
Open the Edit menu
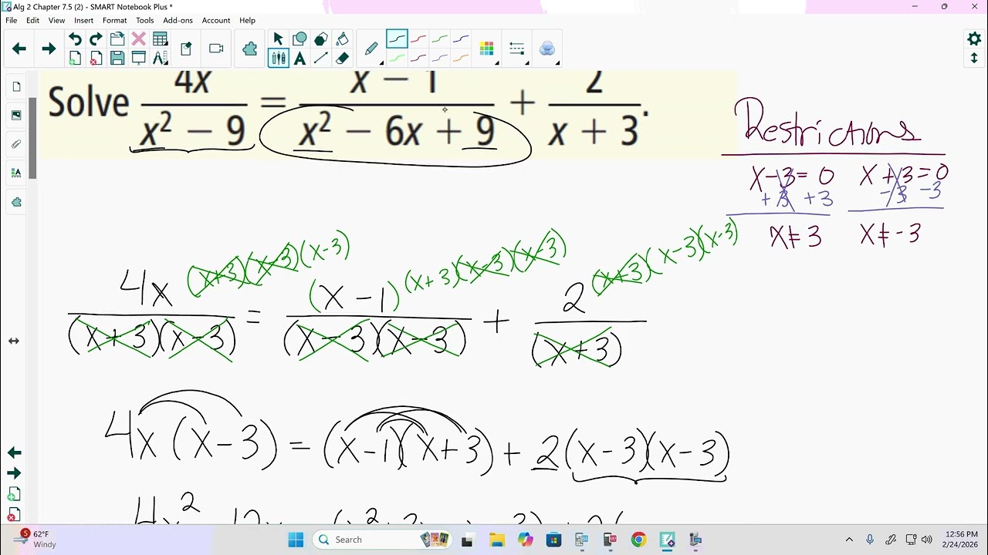pos(32,21)
